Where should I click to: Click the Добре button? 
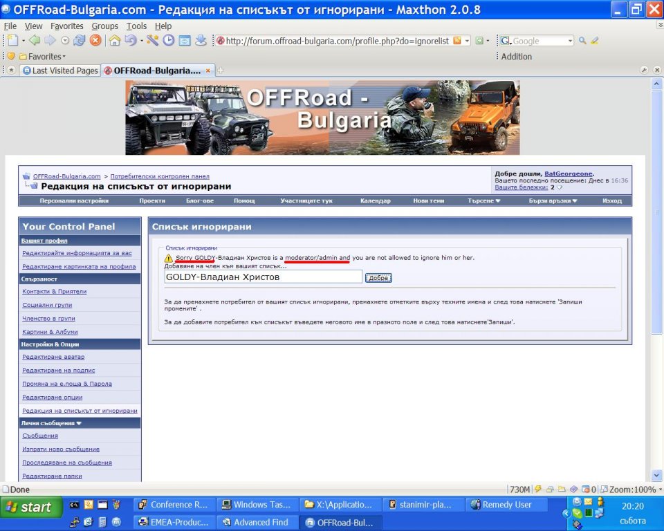tap(378, 278)
